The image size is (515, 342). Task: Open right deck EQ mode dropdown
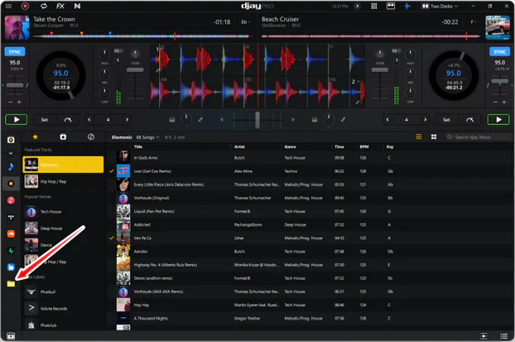pos(396,51)
